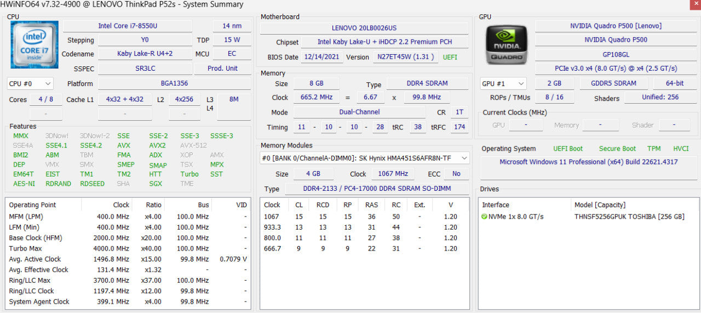The width and height of the screenshot is (701, 313).
Task: Select the System Agent Clock row
Action: pyautogui.click(x=128, y=301)
